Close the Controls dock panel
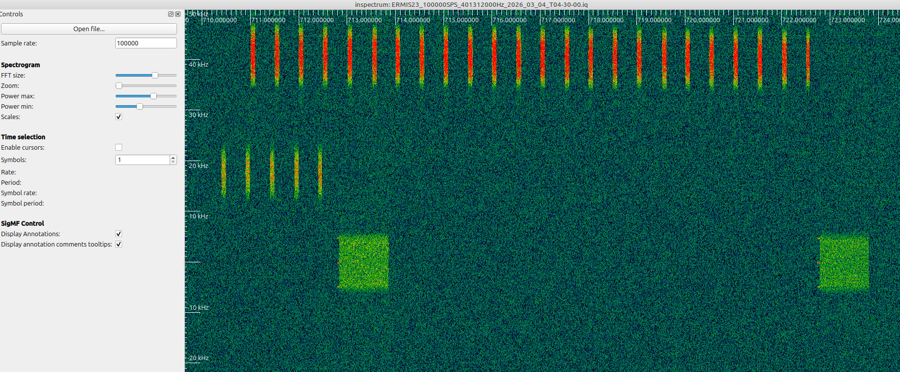The width and height of the screenshot is (900, 372). point(178,14)
